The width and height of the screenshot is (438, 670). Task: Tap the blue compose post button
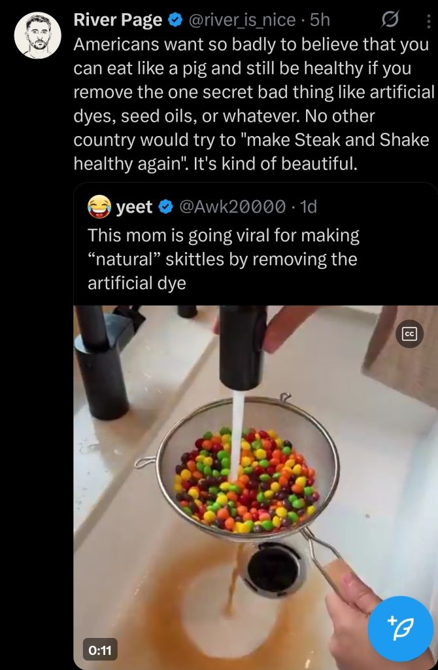(x=400, y=628)
